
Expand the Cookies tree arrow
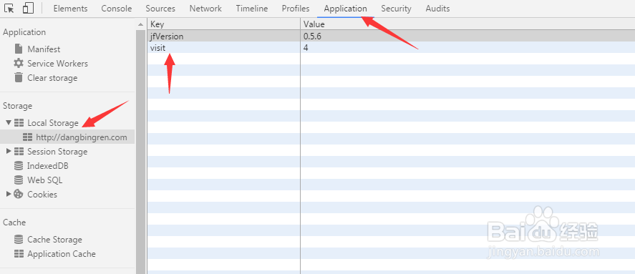coord(9,194)
